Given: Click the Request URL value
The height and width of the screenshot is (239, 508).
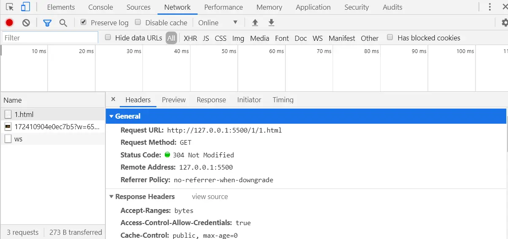Looking at the screenshot, I should 224,130.
